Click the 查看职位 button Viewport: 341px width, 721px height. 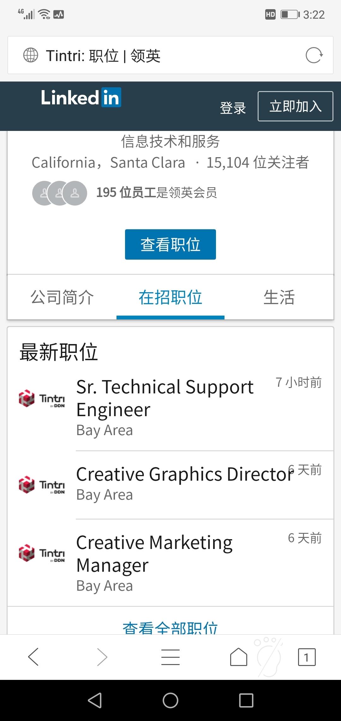point(170,244)
